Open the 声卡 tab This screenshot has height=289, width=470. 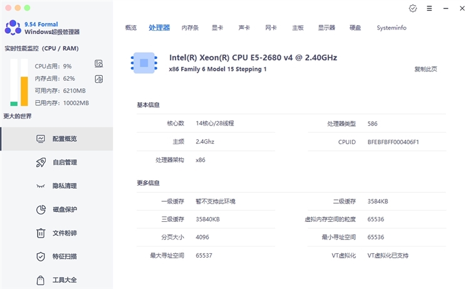tap(244, 28)
